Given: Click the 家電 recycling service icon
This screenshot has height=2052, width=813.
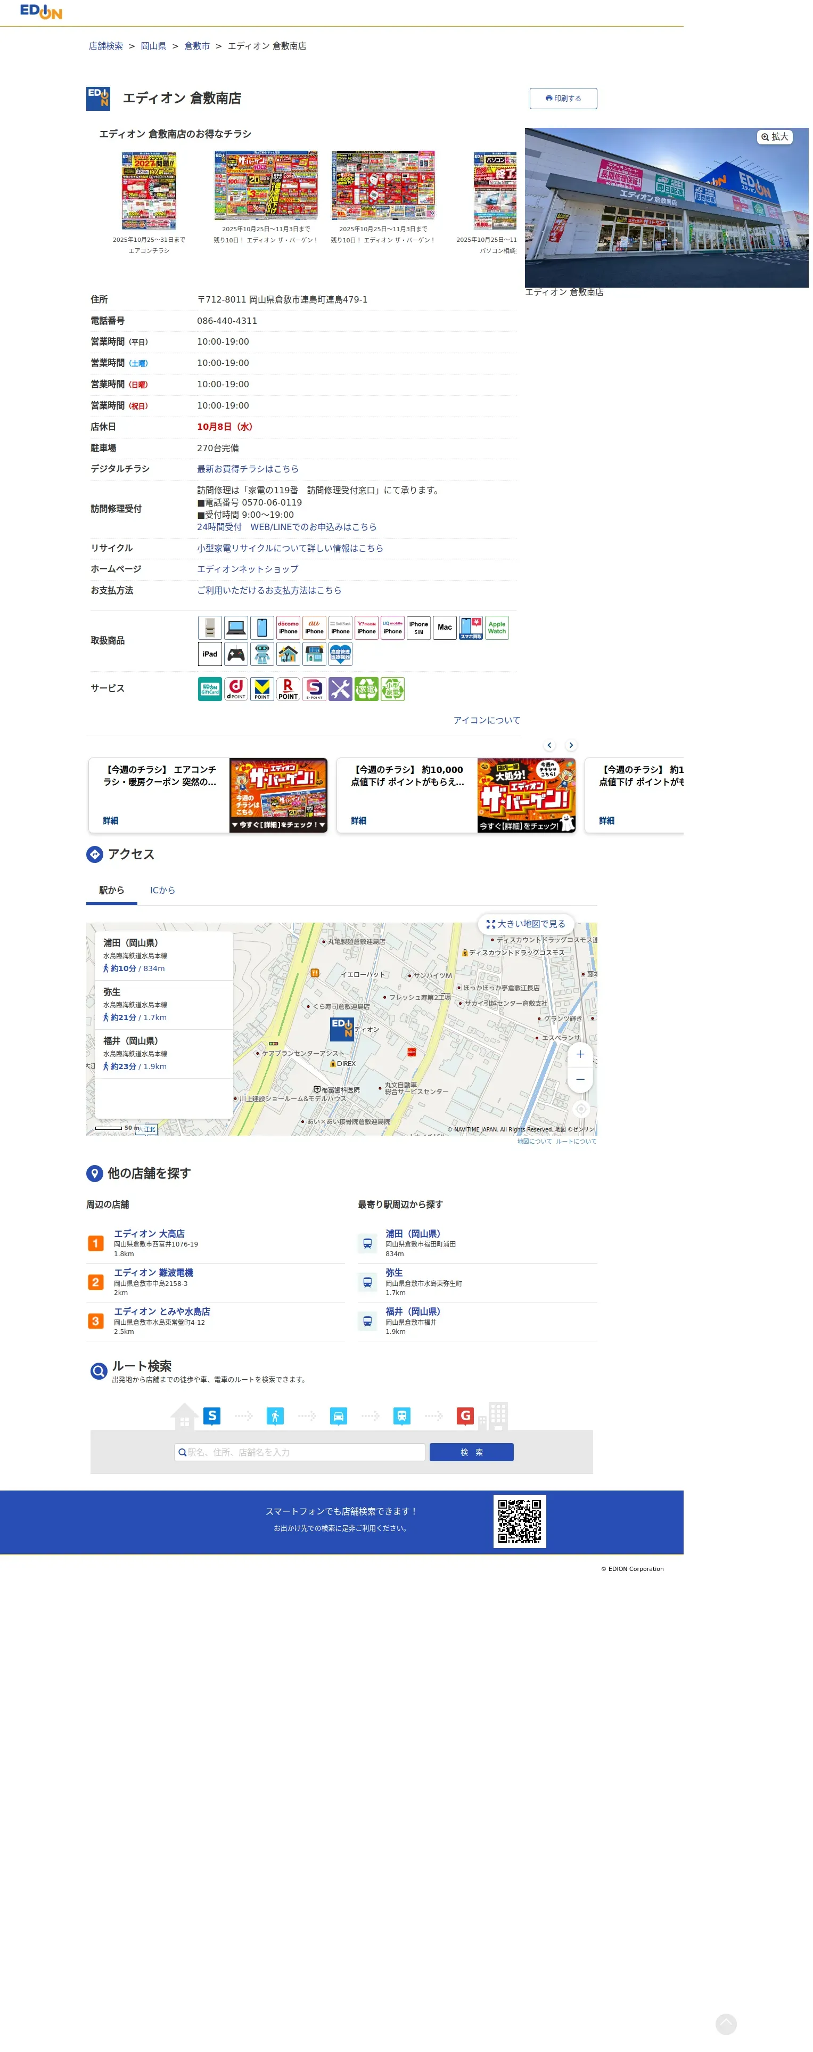Looking at the screenshot, I should click(366, 689).
